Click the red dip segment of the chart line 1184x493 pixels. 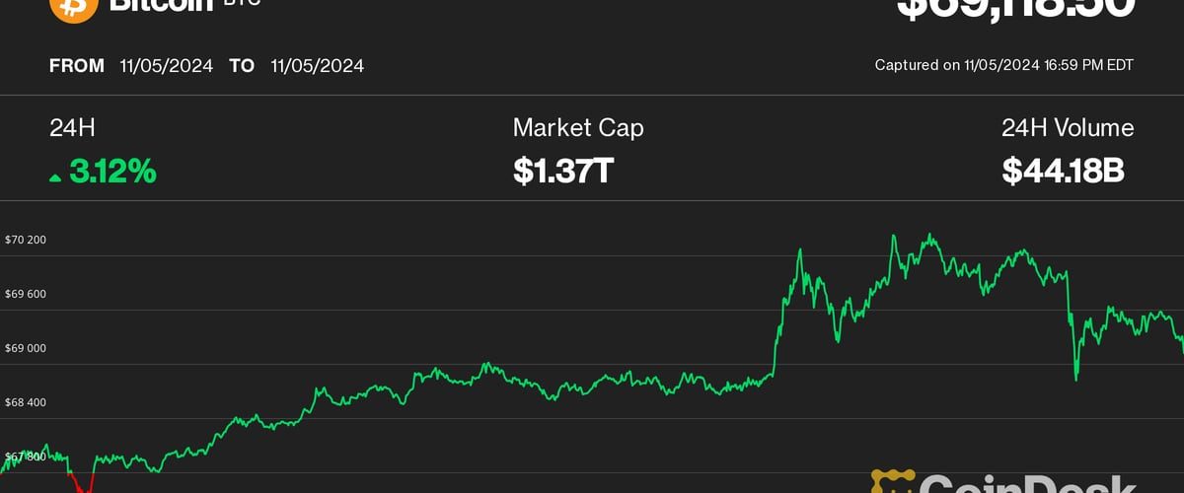[81, 481]
